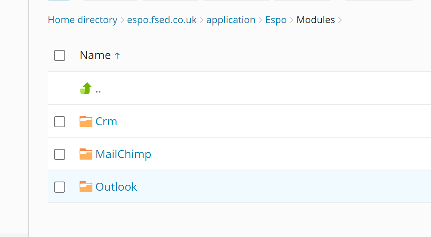
Task: Click the Outlook folder icon
Action: point(86,187)
